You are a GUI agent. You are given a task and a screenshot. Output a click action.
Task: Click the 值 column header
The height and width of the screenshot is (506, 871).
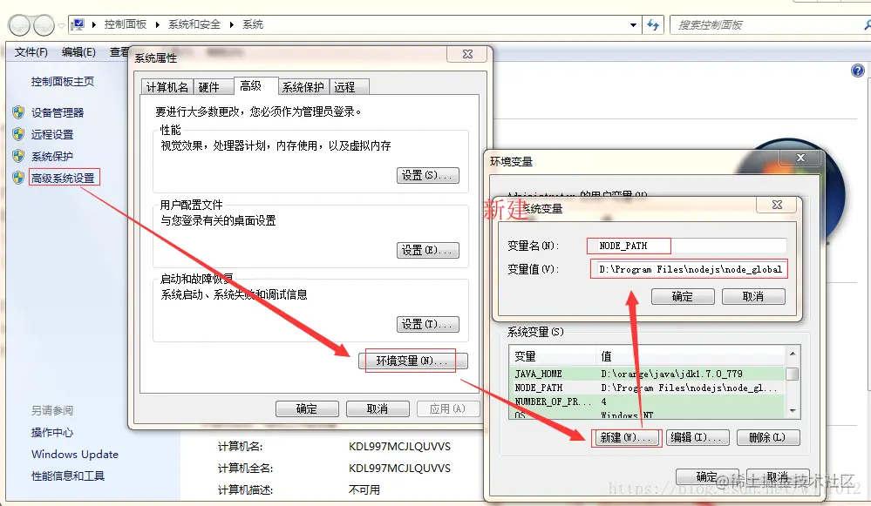click(x=690, y=355)
